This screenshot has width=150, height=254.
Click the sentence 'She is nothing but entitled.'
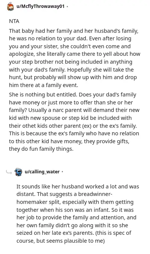pos(43,95)
